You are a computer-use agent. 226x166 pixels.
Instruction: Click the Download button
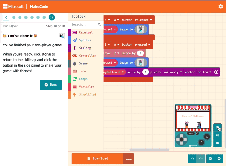pyautogui.click(x=97, y=158)
